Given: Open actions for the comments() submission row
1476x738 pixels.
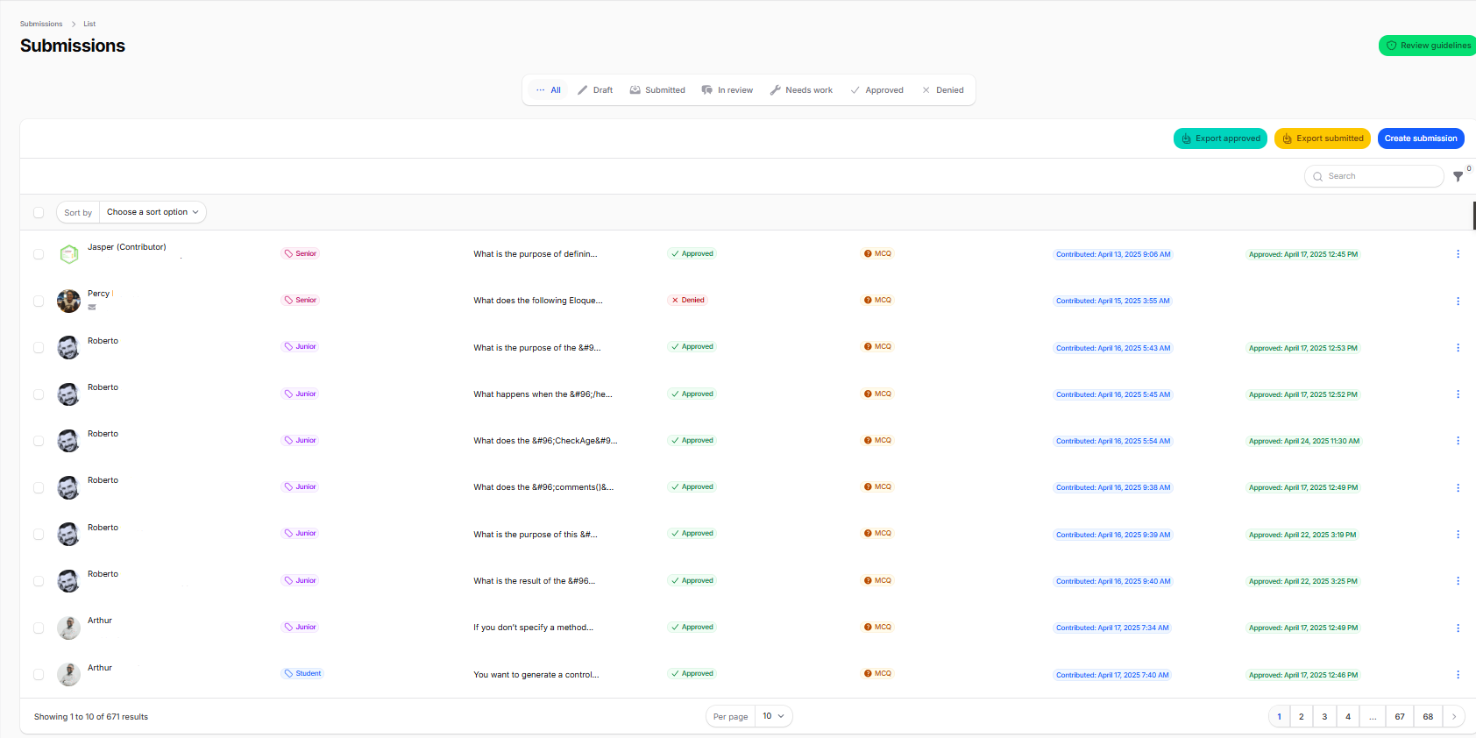Looking at the screenshot, I should click(x=1458, y=487).
